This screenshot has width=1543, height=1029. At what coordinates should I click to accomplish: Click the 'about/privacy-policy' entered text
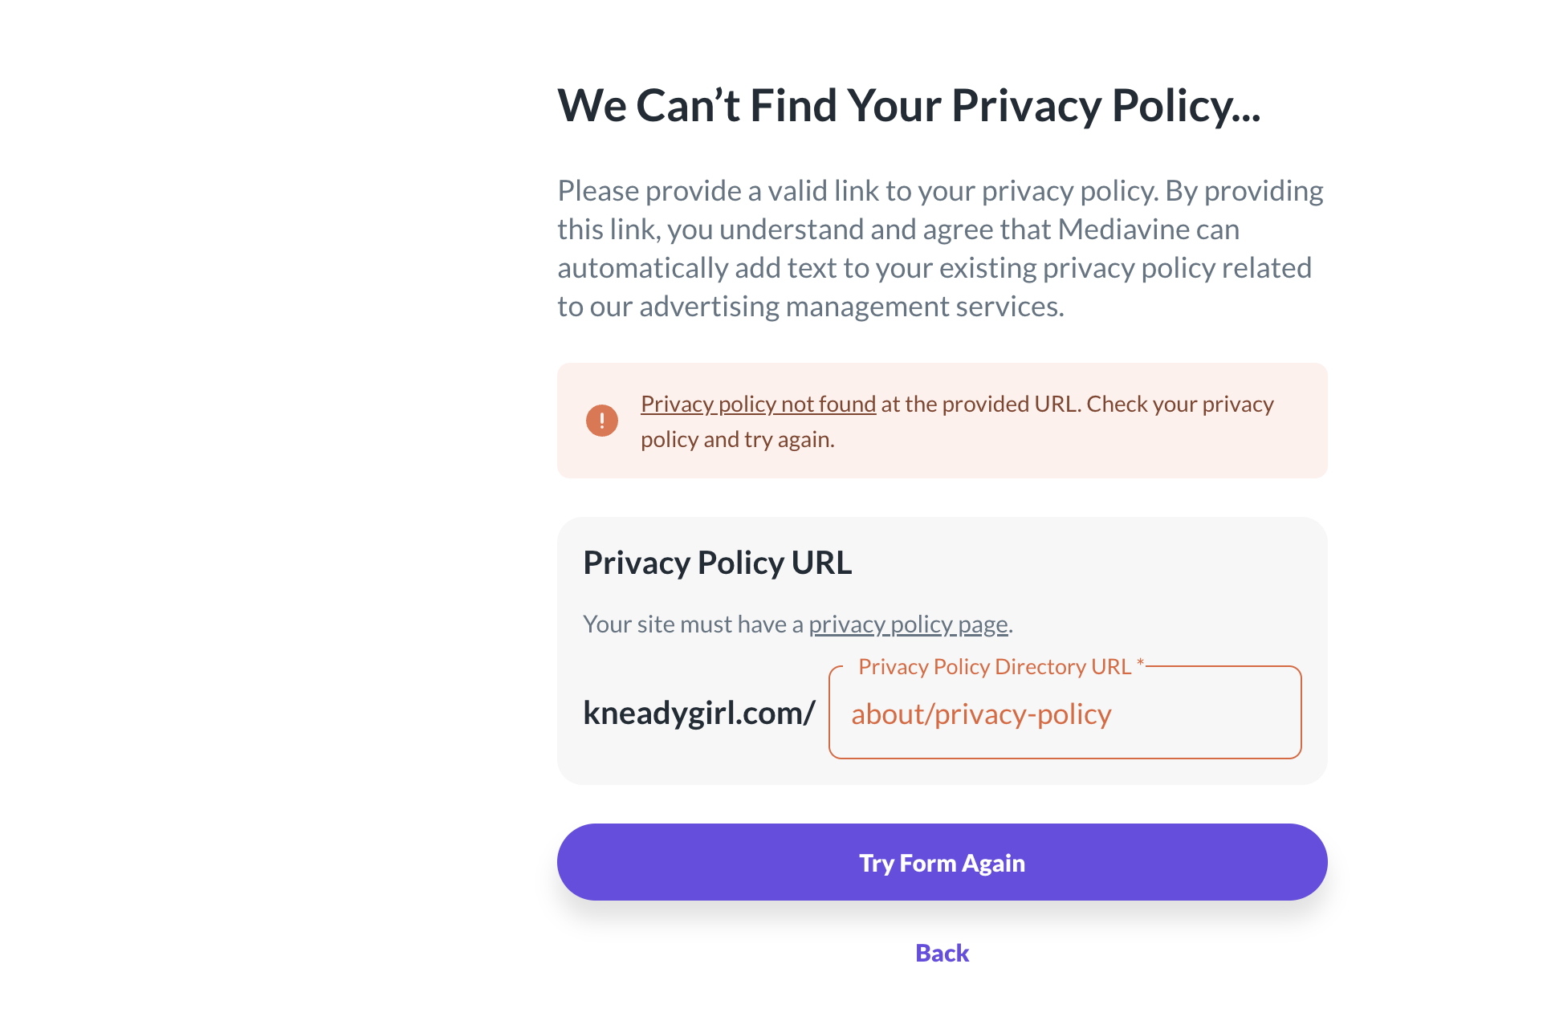(x=981, y=714)
